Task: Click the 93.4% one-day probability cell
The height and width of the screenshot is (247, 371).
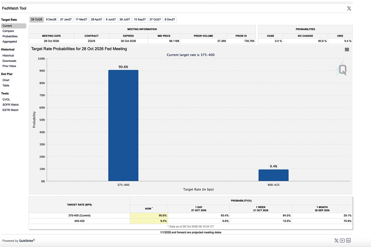Action: tap(199, 215)
